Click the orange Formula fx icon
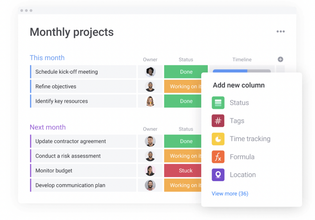The height and width of the screenshot is (220, 315). click(x=218, y=157)
